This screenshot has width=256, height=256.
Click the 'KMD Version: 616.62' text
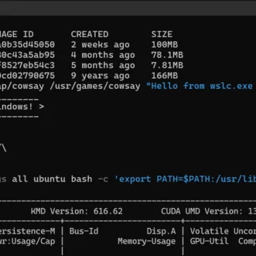click(77, 211)
